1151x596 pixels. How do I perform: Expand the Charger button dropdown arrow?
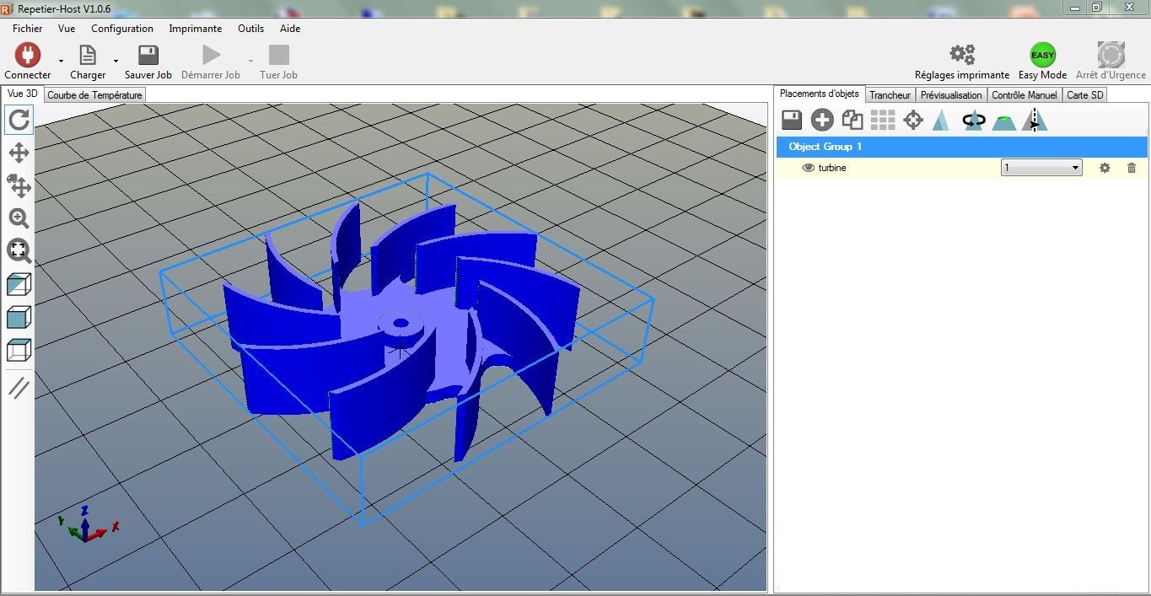[115, 62]
